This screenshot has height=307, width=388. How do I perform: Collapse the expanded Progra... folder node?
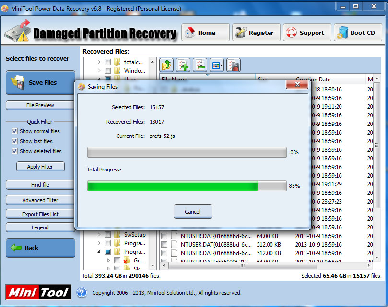point(99,251)
